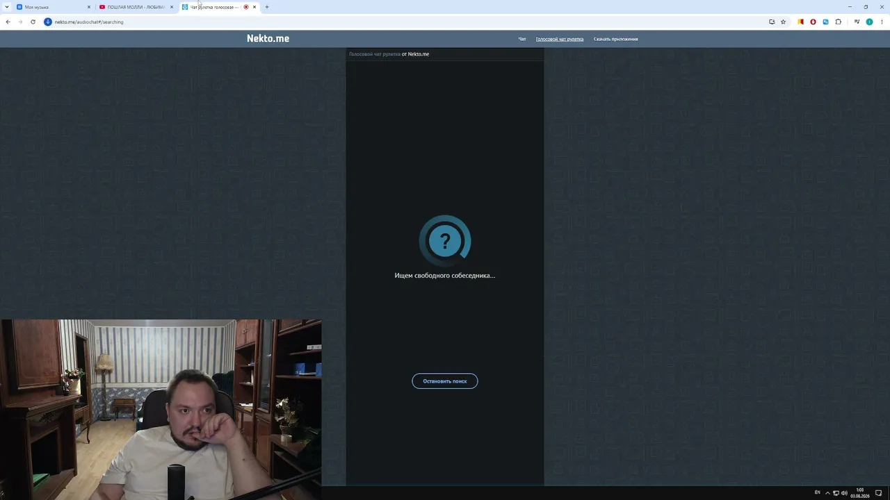Click the webcam overlay video
The width and height of the screenshot is (890, 500).
tap(161, 410)
